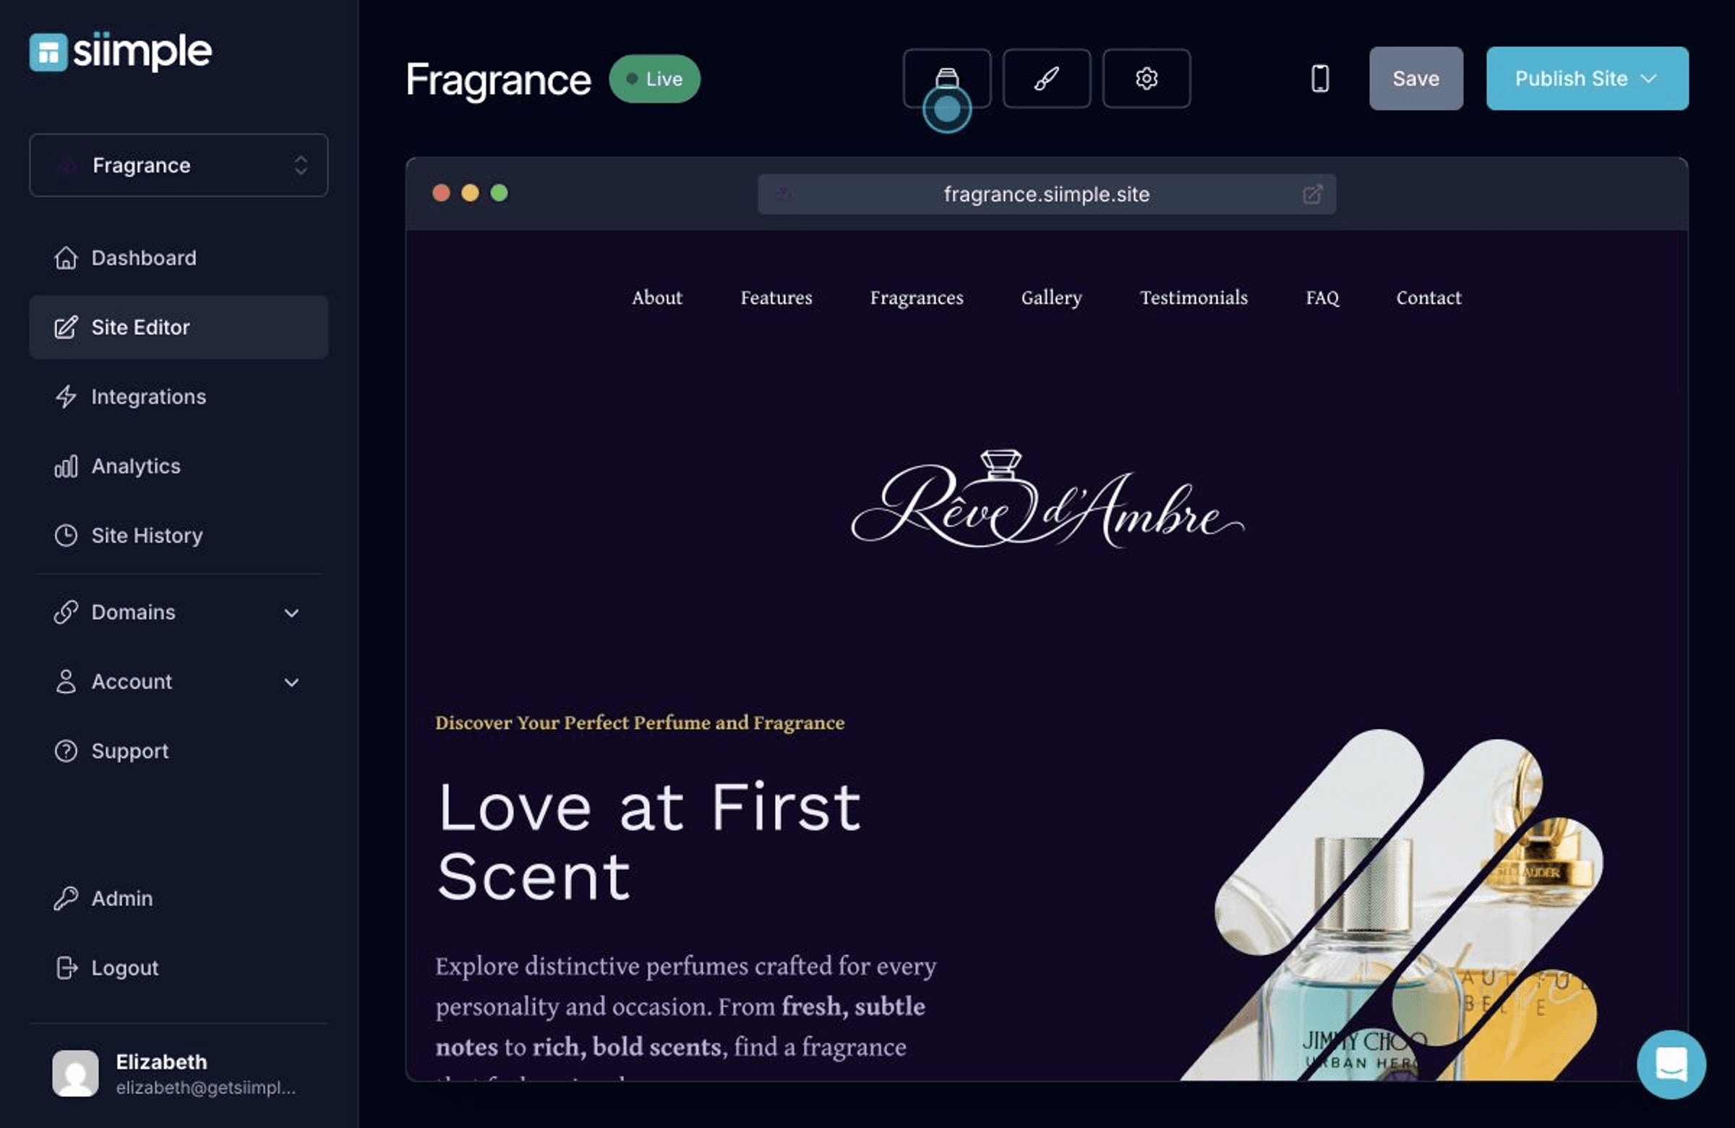Open site settings gear icon
Image resolution: width=1735 pixels, height=1128 pixels.
(1146, 78)
